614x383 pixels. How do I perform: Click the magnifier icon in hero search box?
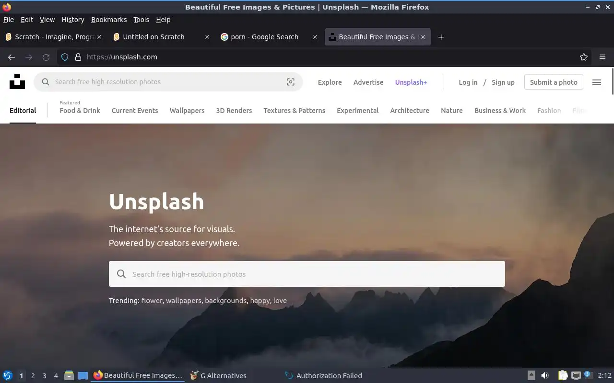121,274
